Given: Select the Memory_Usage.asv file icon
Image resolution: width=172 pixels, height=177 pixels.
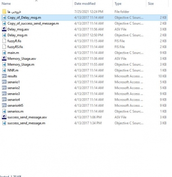Looking at the screenshot, I should tap(4, 59).
